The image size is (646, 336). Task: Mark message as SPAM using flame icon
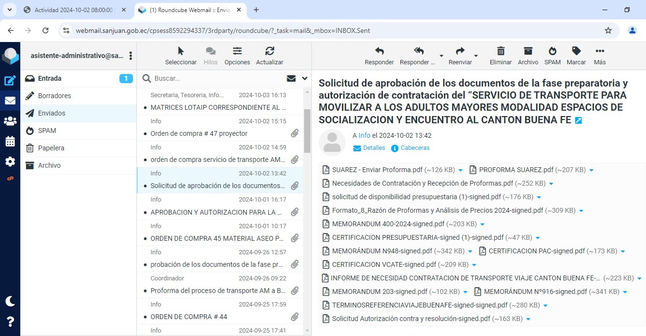point(552,56)
